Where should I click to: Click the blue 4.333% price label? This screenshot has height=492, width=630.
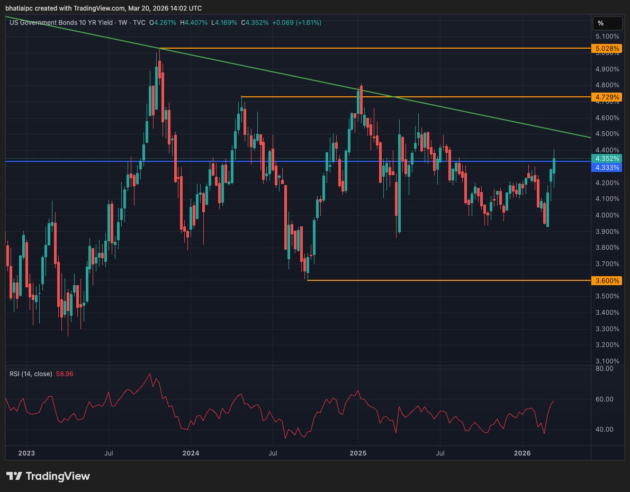click(607, 168)
